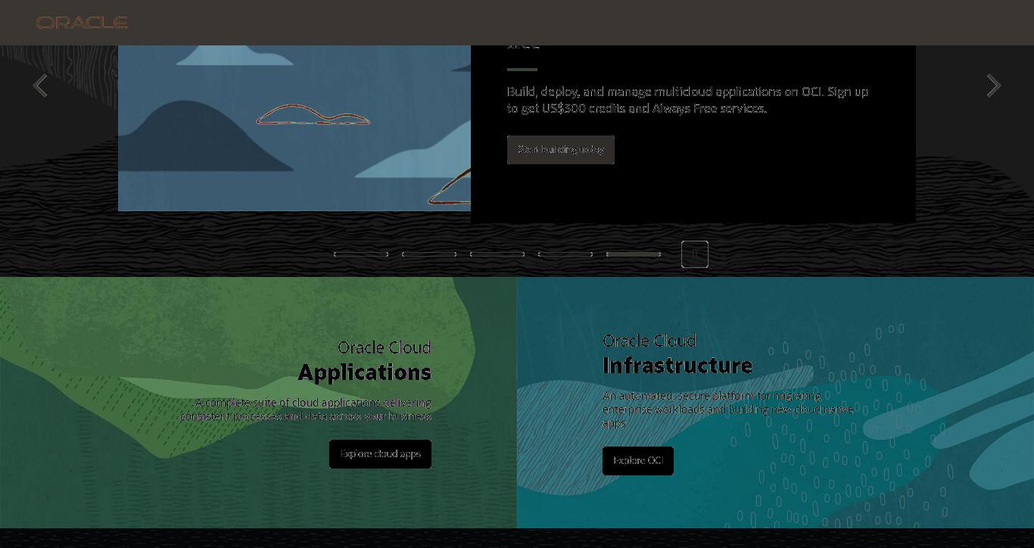Go to previous carousel slide arrow

pos(40,86)
